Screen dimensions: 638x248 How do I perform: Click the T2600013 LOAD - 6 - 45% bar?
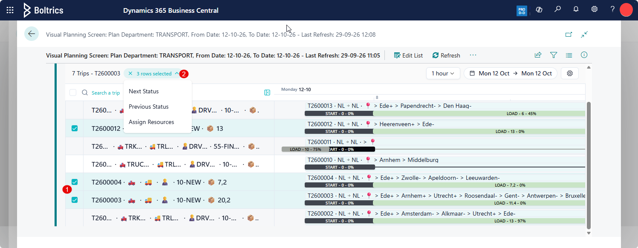coord(479,114)
